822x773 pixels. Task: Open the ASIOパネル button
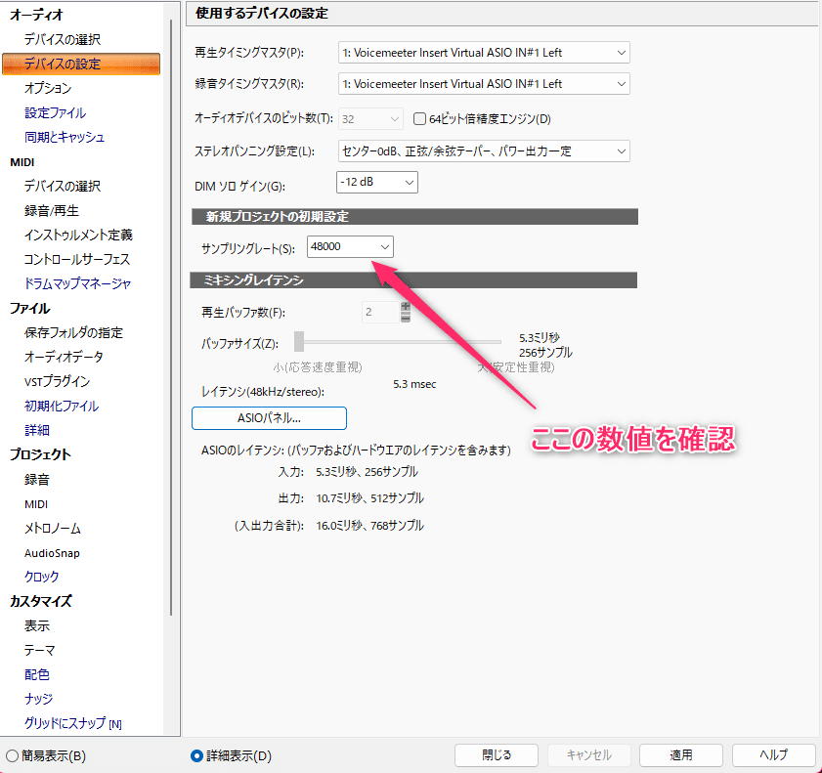269,418
